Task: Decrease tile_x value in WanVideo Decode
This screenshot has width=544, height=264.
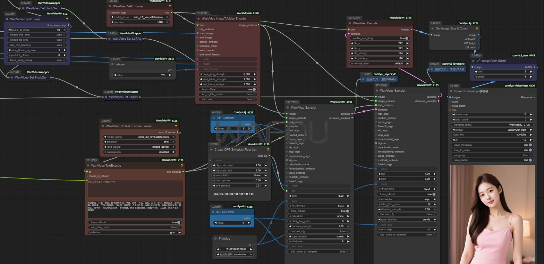Action: click(352, 44)
